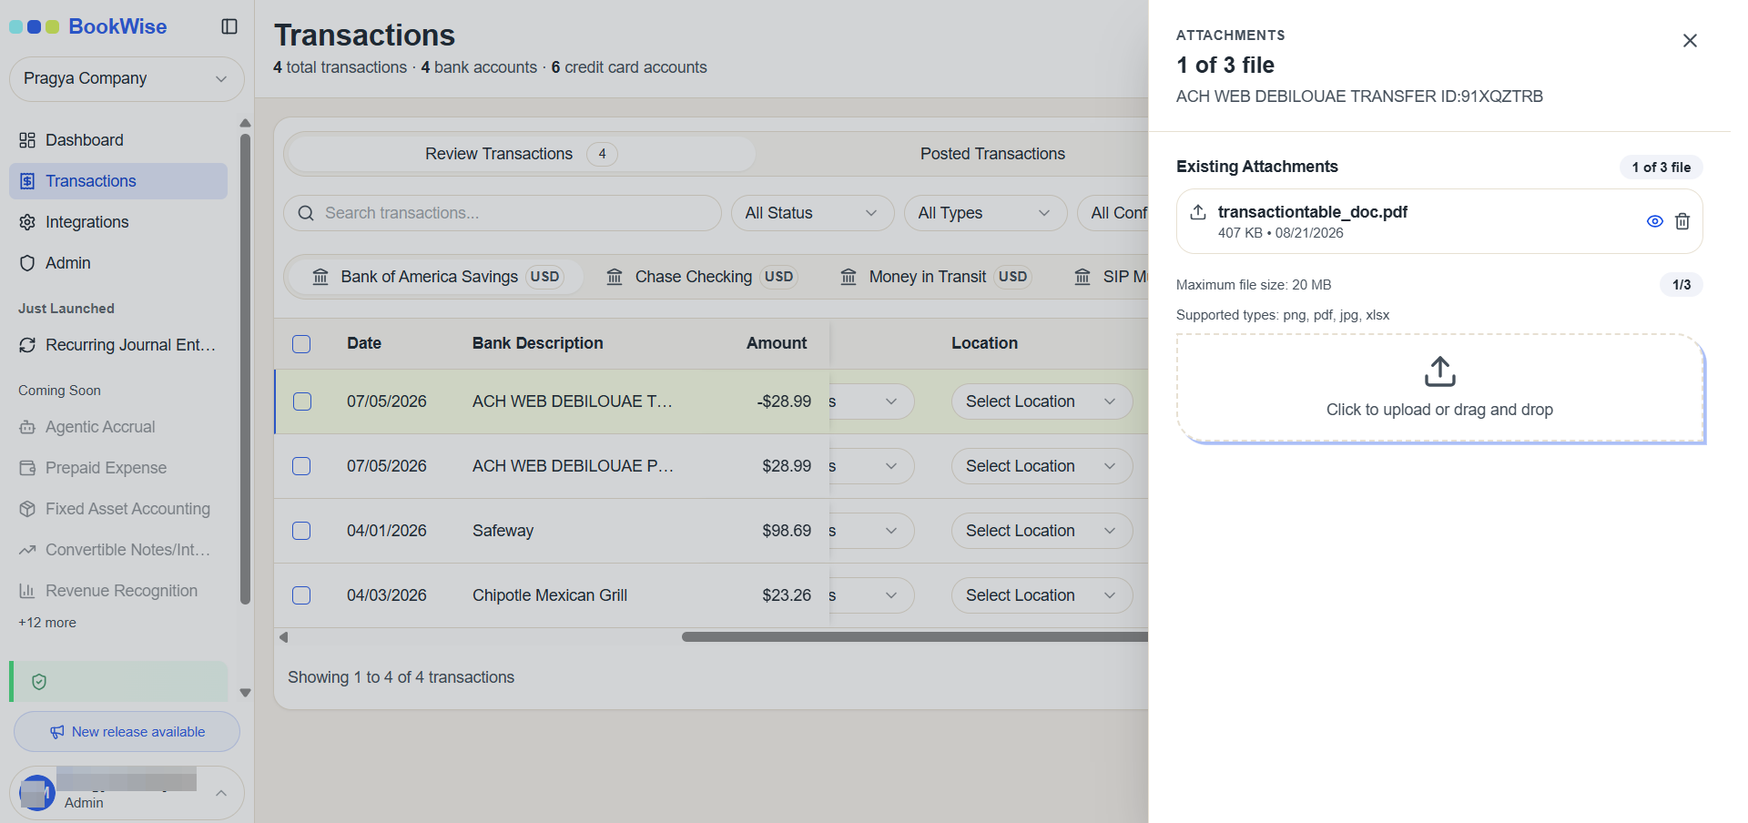Click the New release available button

(127, 732)
